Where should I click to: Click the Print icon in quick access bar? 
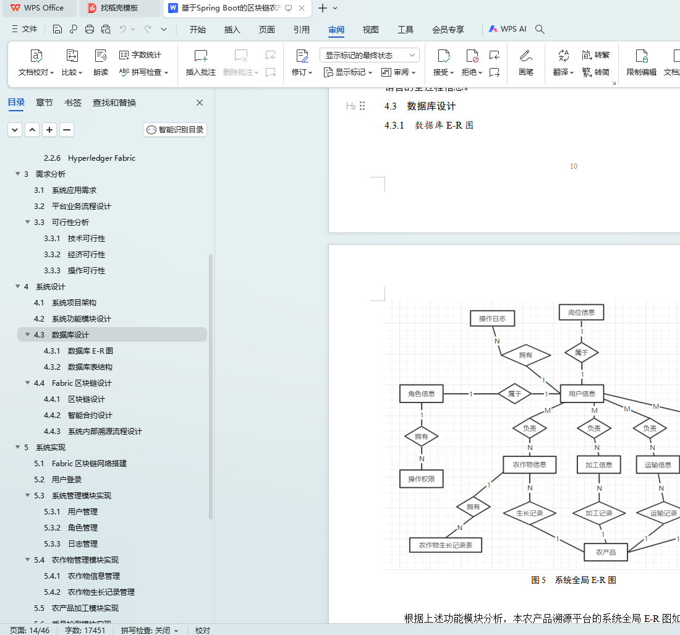point(90,29)
